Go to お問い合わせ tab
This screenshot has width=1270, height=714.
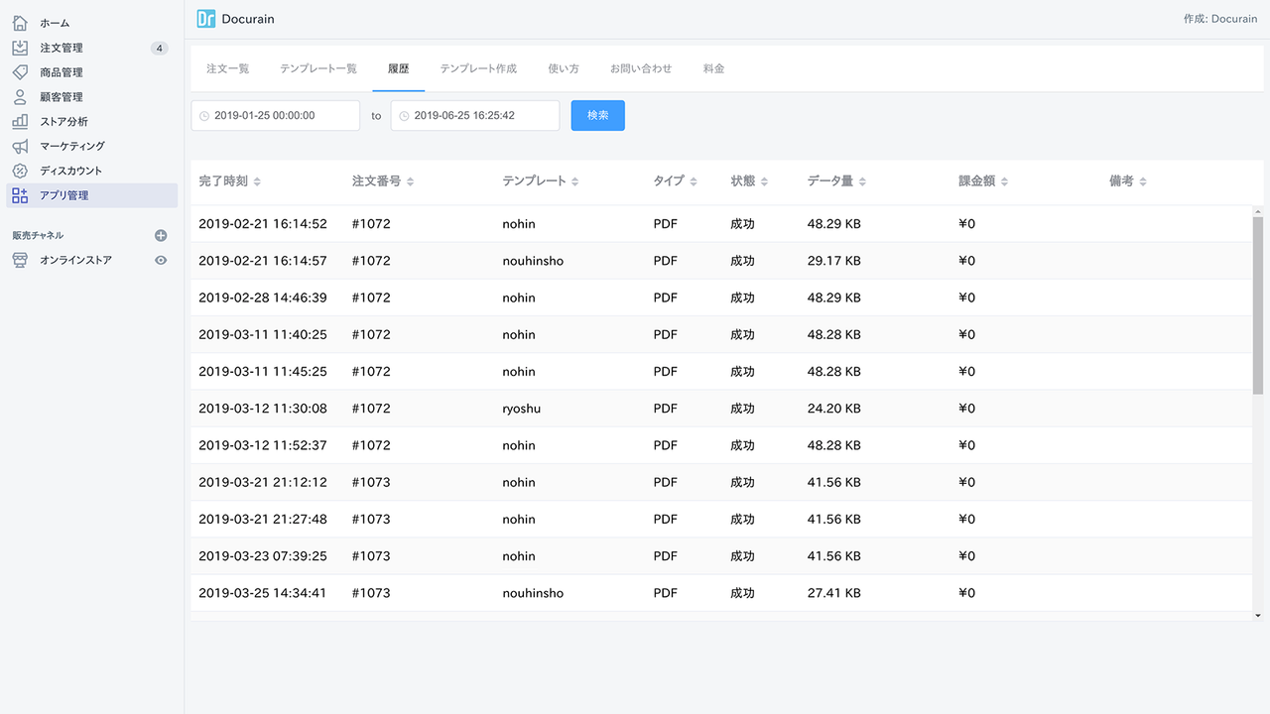coord(641,68)
